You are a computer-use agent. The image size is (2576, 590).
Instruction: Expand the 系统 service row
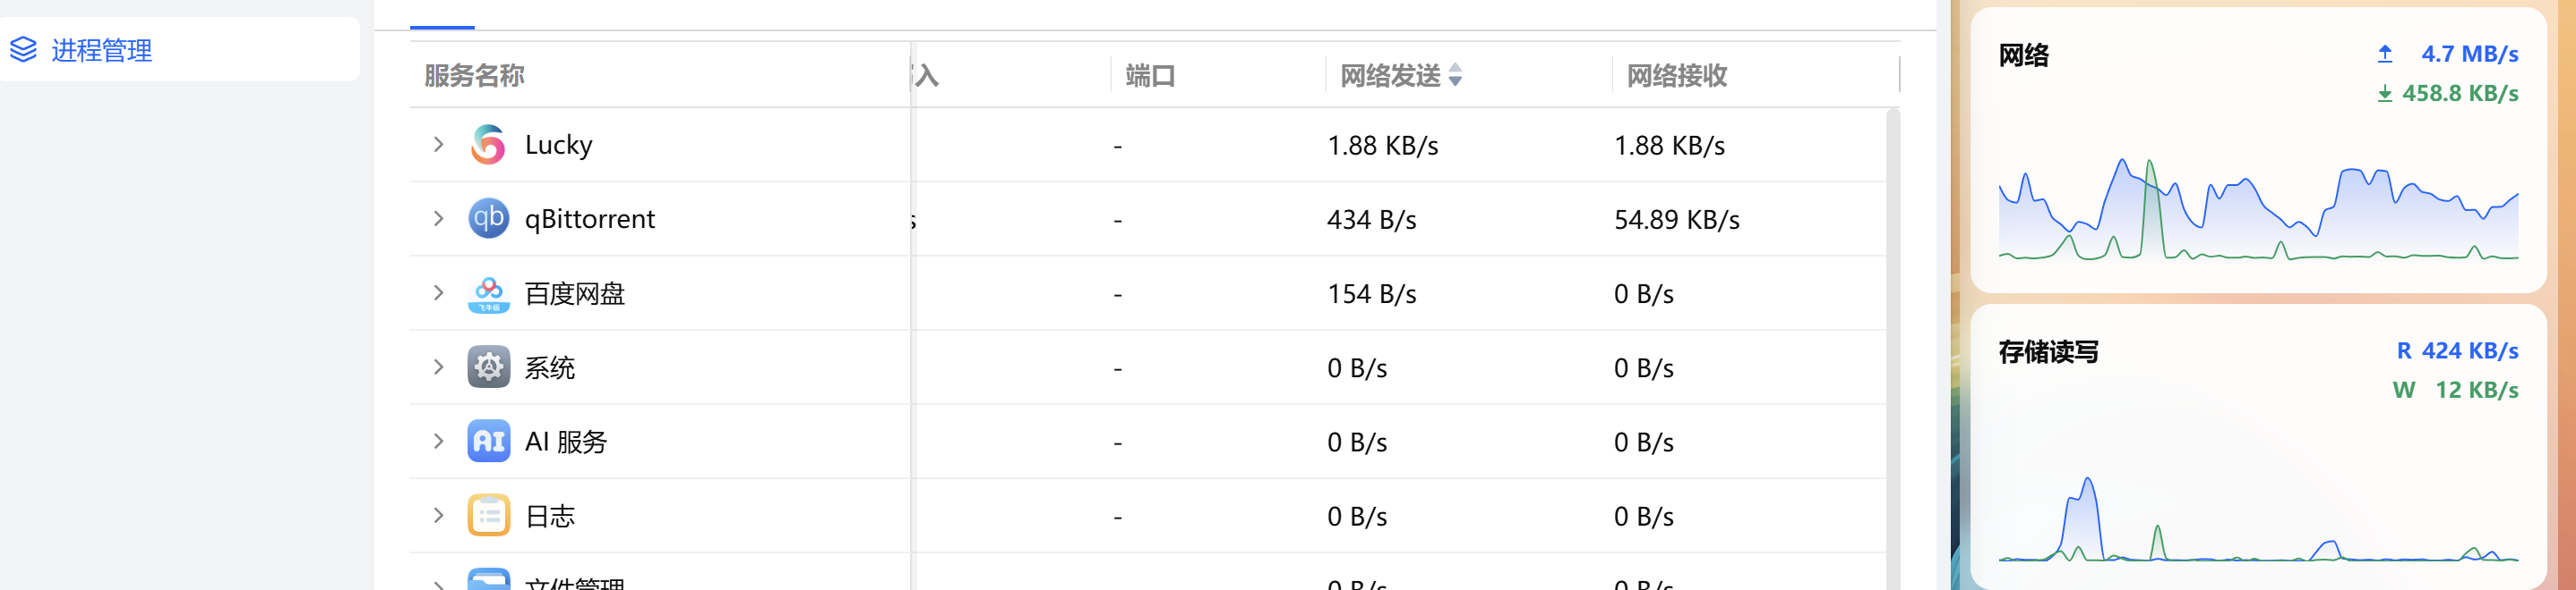(x=438, y=367)
